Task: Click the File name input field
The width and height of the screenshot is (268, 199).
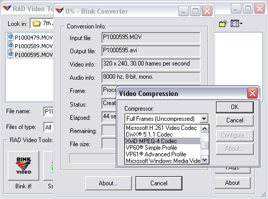Action: [48, 112]
